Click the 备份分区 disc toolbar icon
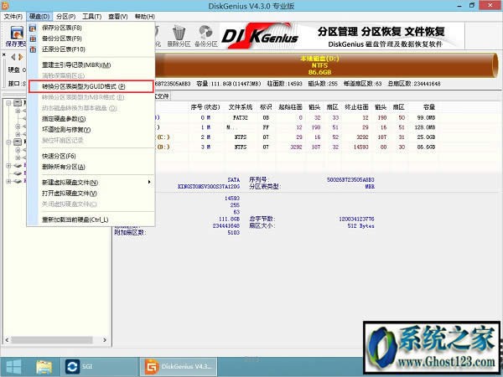503x377 pixels. click(204, 35)
